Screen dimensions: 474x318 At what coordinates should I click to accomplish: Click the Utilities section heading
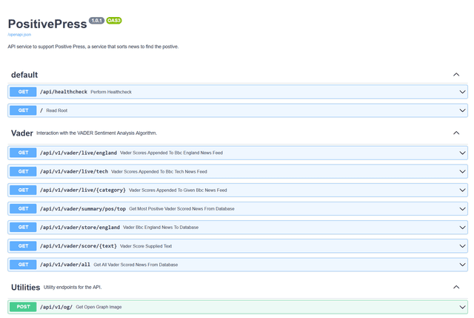tap(26, 288)
